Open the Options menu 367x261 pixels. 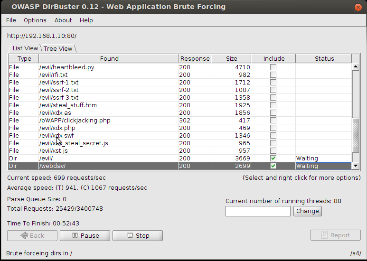(35, 20)
